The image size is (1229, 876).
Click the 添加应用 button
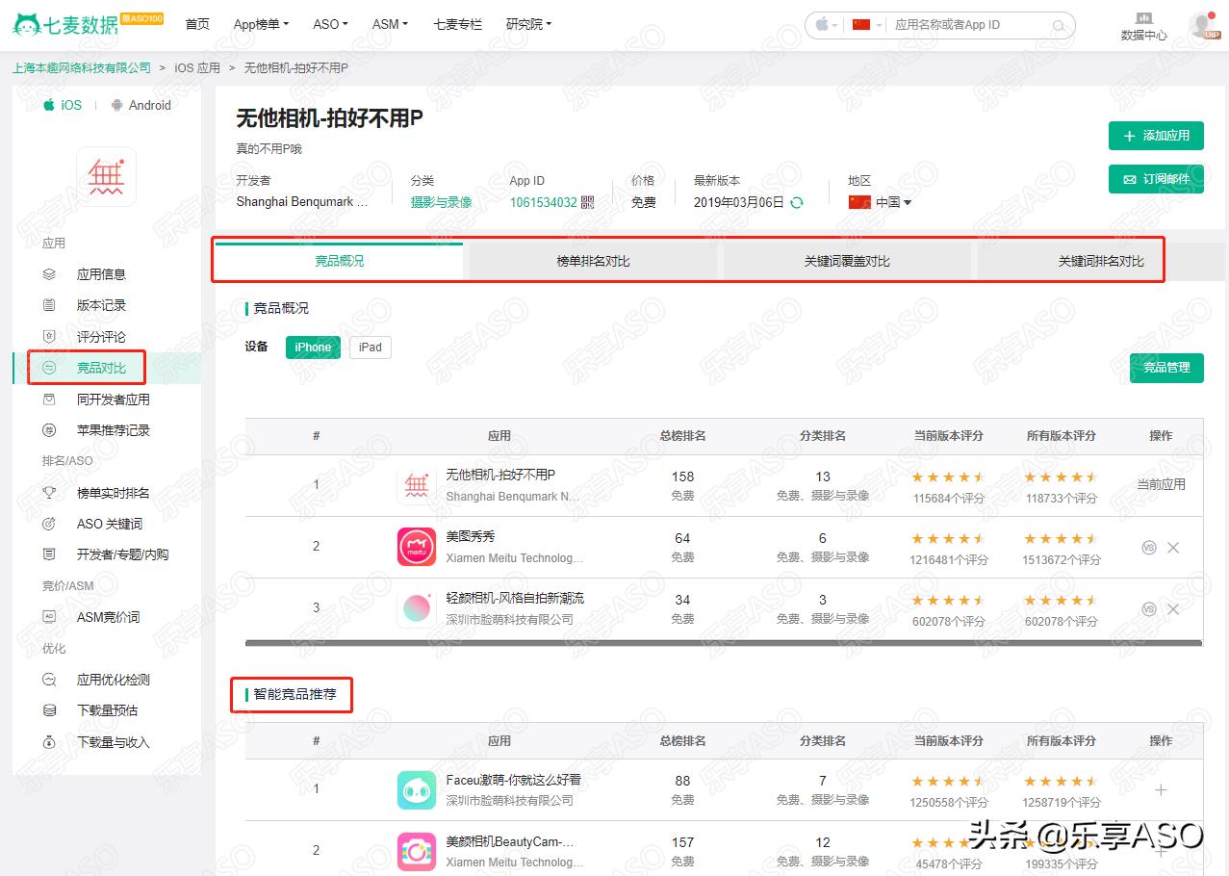(1155, 136)
